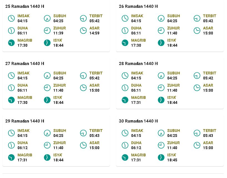The width and height of the screenshot is (227, 178).
Task: Click Asar time 14:59 on 25 Ramadan
Action: click(94, 33)
